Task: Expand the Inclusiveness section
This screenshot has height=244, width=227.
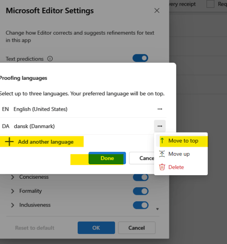Action: point(12,205)
